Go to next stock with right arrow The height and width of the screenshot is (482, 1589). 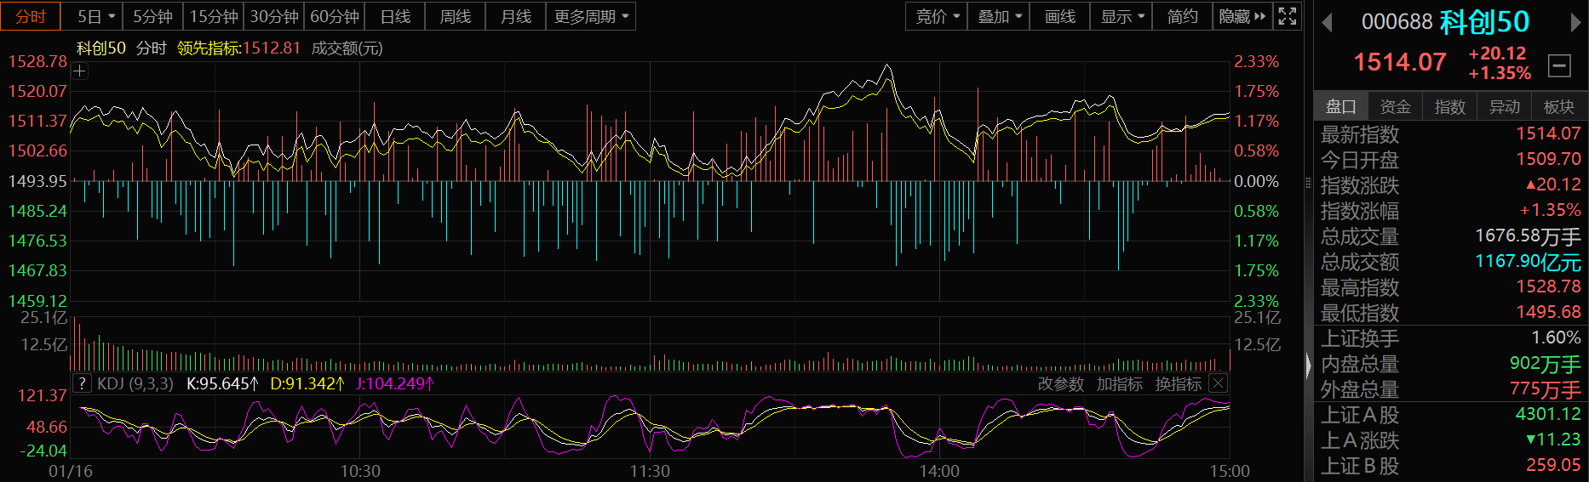tap(1575, 23)
